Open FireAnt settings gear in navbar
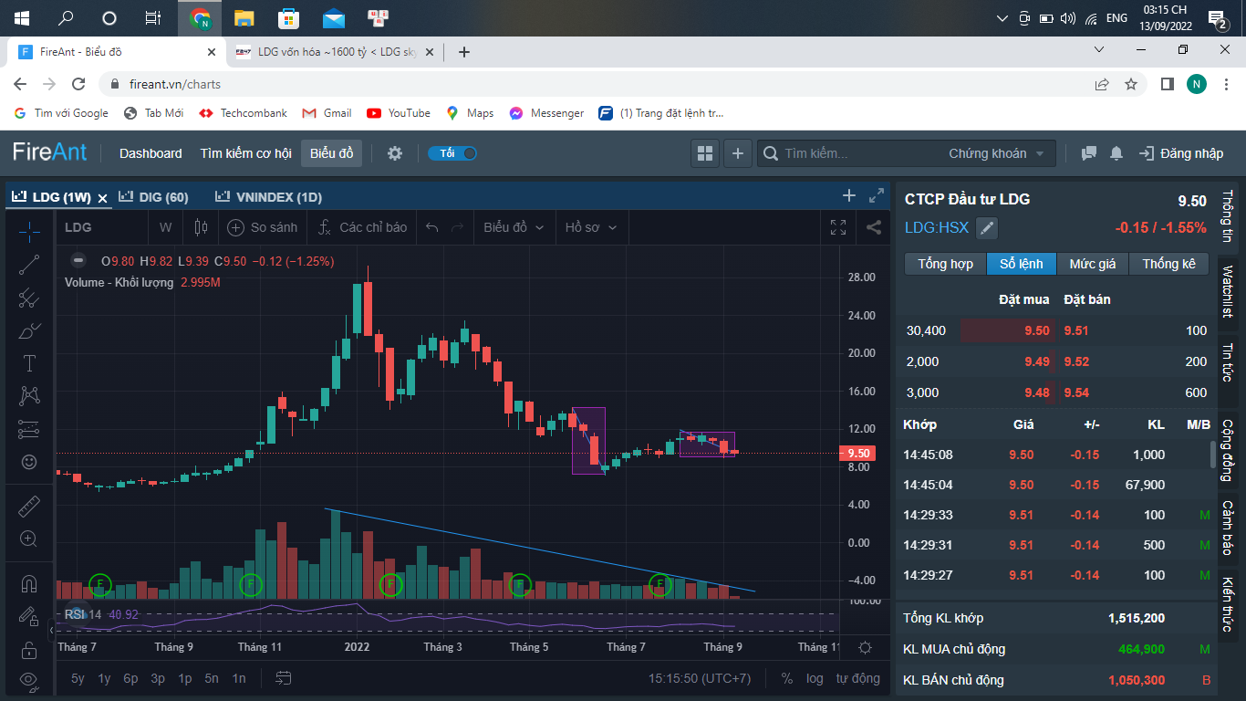 tap(395, 153)
